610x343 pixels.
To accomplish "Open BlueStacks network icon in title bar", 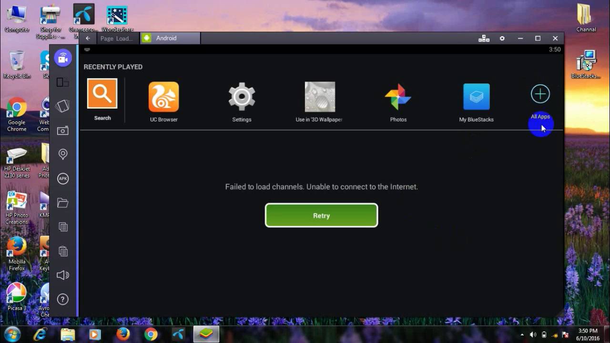I will [484, 39].
